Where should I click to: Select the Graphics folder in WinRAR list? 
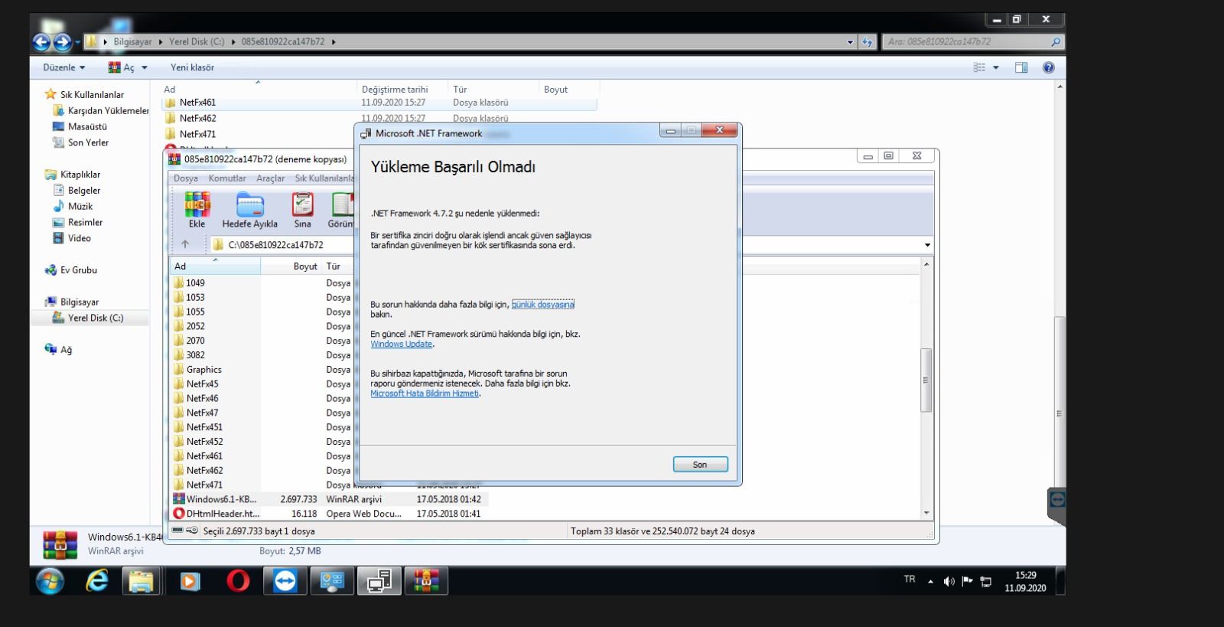[203, 370]
